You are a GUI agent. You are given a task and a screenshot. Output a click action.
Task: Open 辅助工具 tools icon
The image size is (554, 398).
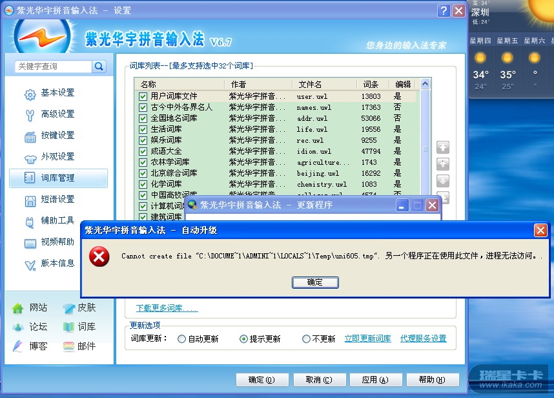coord(30,222)
